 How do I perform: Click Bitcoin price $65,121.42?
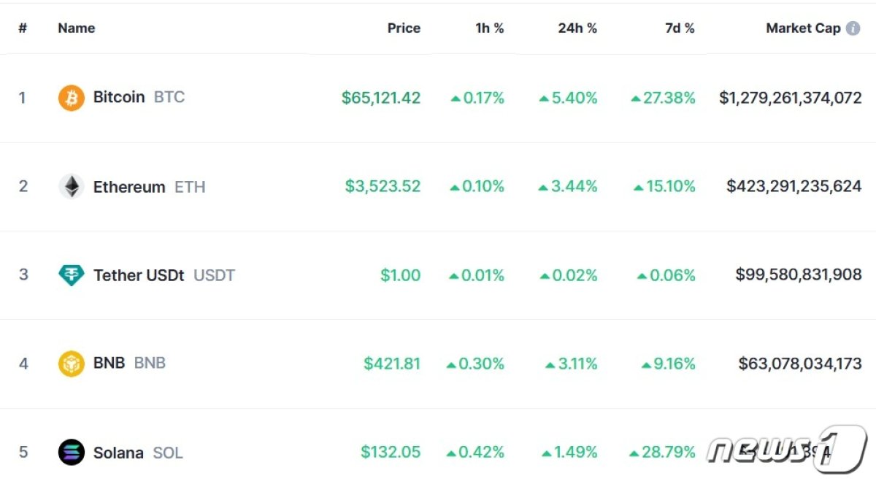(381, 98)
